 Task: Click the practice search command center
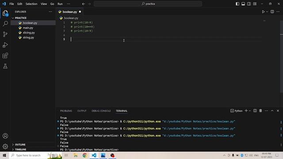pyautogui.click(x=148, y=4)
